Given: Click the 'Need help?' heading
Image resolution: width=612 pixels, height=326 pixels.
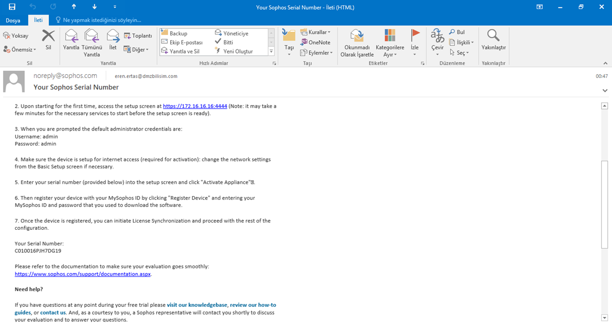Looking at the screenshot, I should [x=29, y=289].
